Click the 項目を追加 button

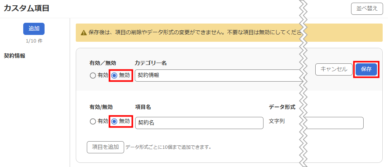[105, 147]
